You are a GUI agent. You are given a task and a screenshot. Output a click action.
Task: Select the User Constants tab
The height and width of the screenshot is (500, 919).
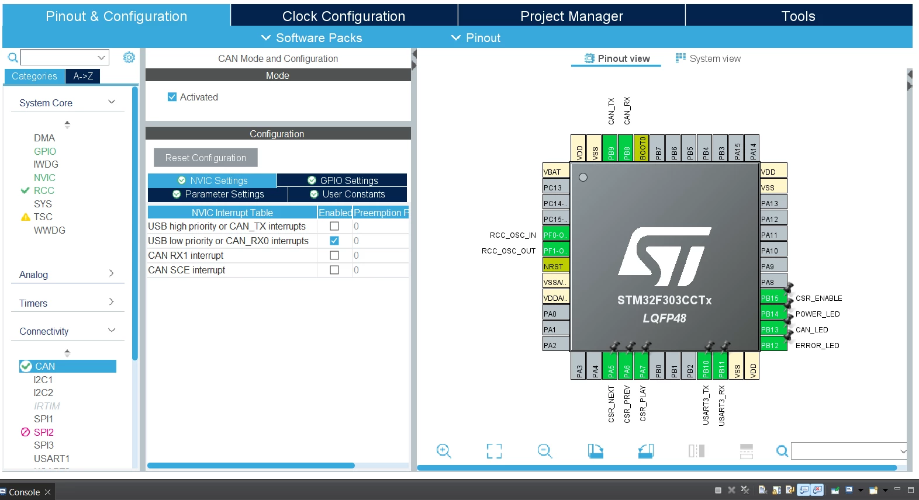348,195
